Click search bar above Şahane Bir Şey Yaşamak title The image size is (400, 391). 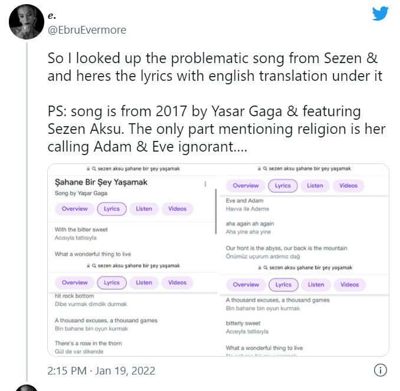[x=133, y=169]
